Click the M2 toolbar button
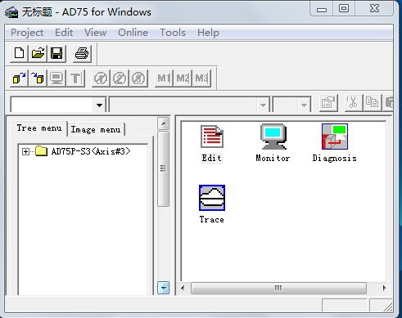The height and width of the screenshot is (318, 402). 183,78
